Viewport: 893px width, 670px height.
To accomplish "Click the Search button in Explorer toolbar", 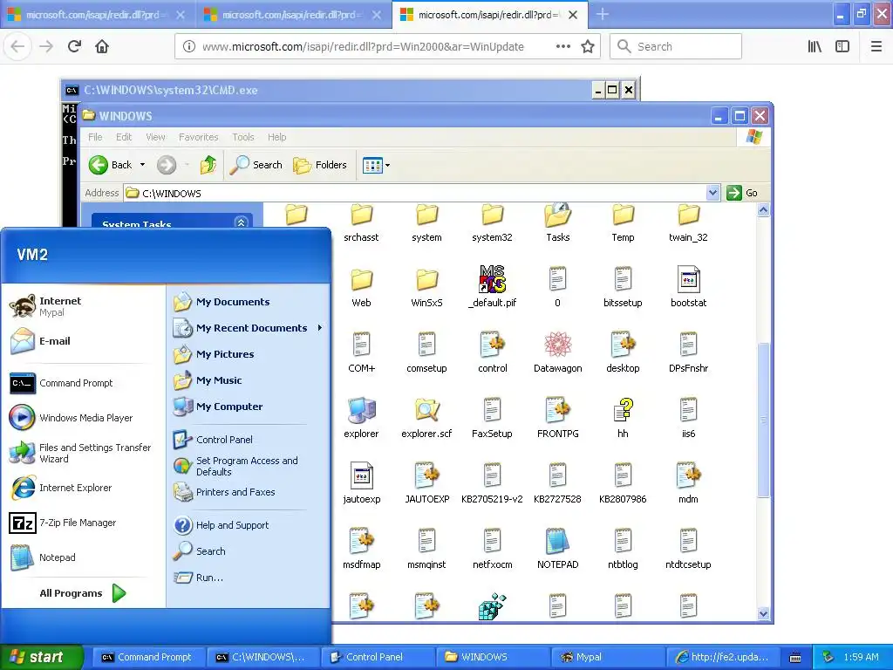I will [x=256, y=165].
